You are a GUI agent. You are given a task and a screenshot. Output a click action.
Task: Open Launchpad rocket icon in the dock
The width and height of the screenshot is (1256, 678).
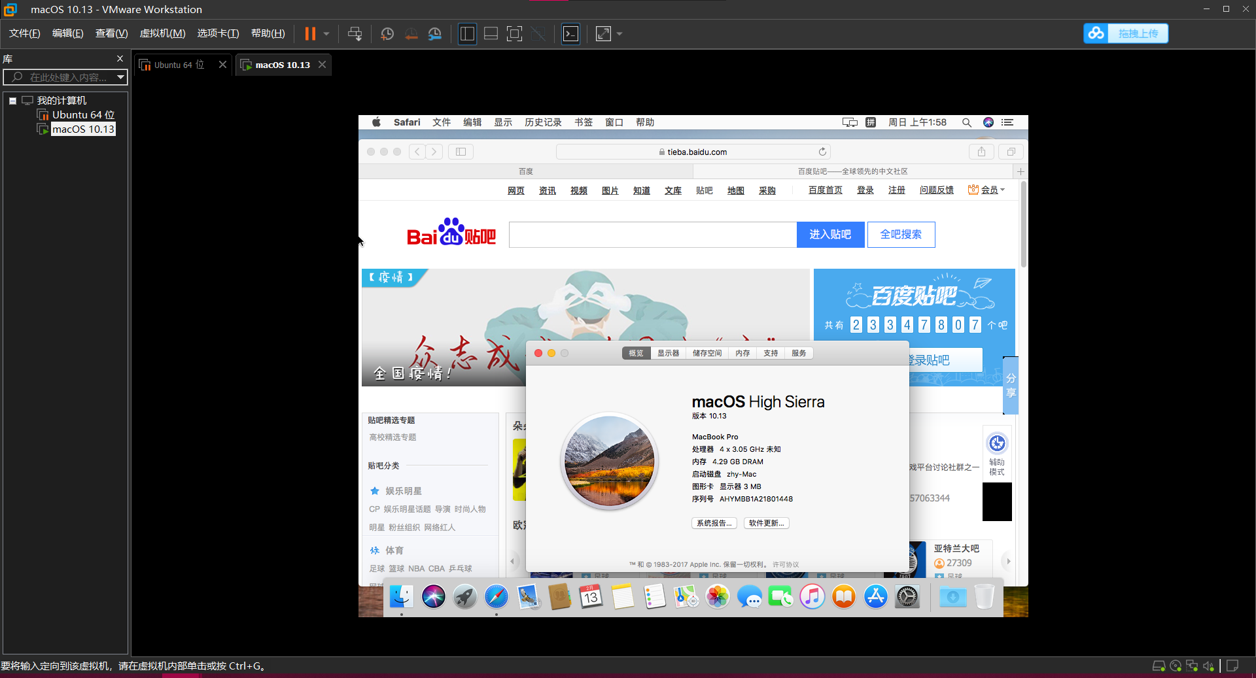click(x=464, y=596)
